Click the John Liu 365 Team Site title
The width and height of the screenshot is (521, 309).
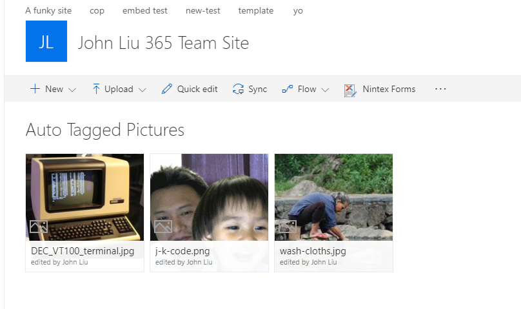(163, 43)
